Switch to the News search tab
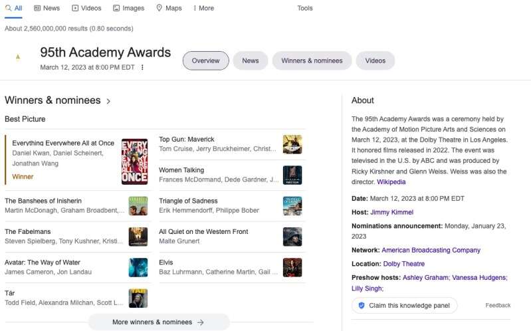Viewport: 531px width, 331px height. point(47,8)
